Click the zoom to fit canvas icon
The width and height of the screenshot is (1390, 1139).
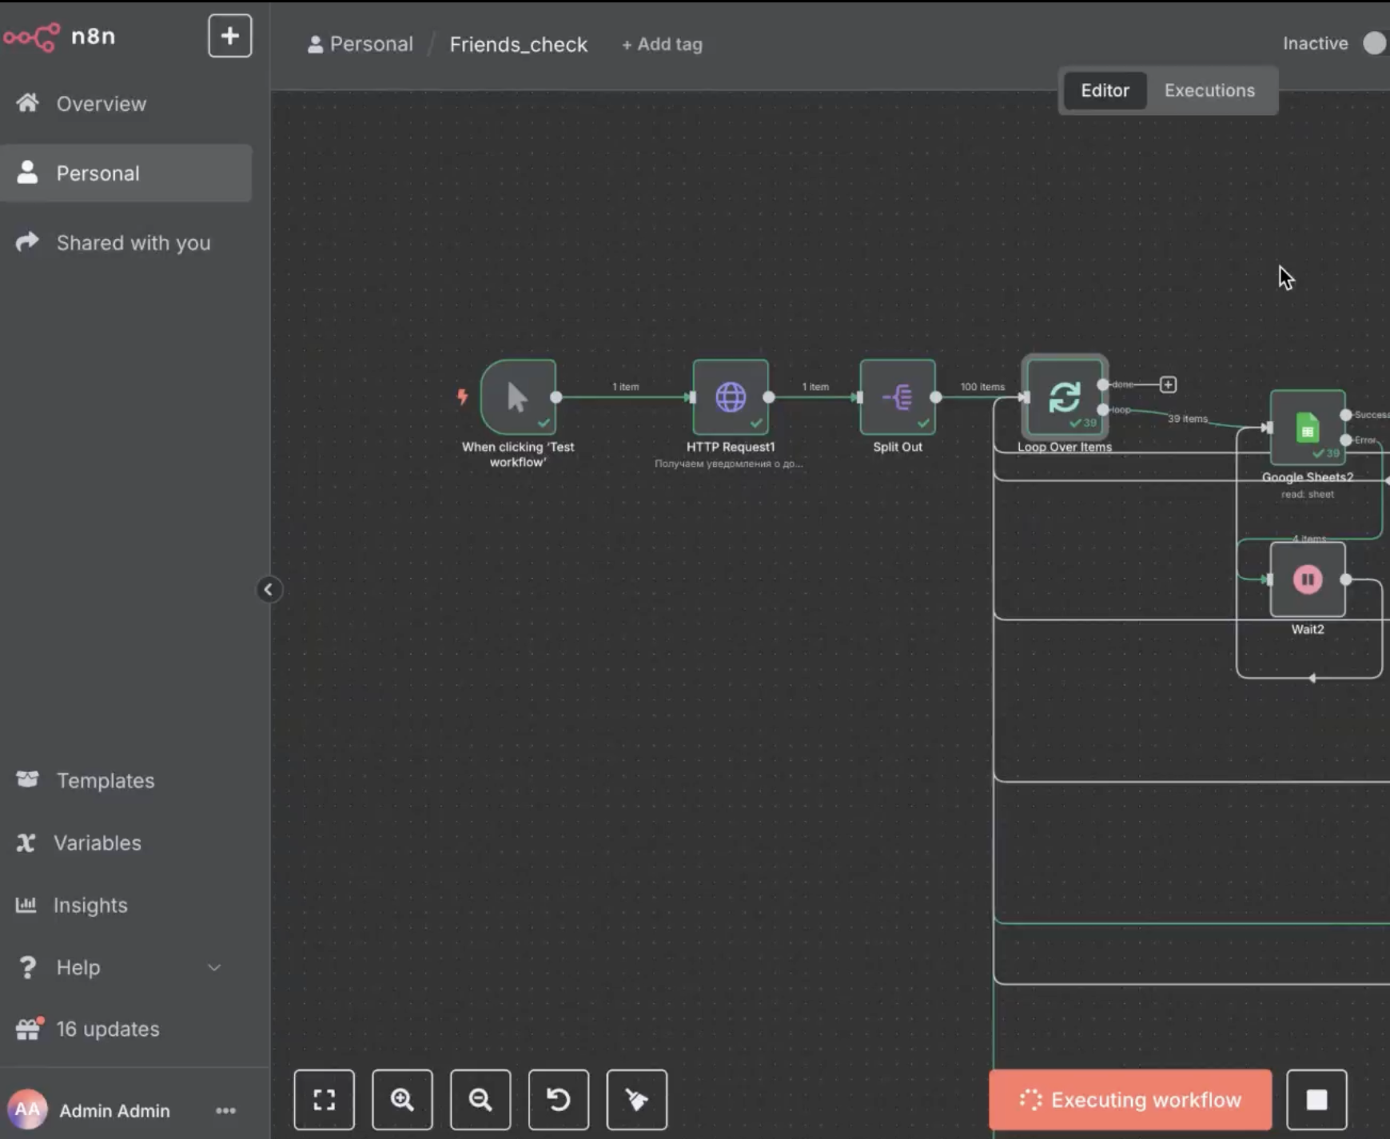[324, 1100]
